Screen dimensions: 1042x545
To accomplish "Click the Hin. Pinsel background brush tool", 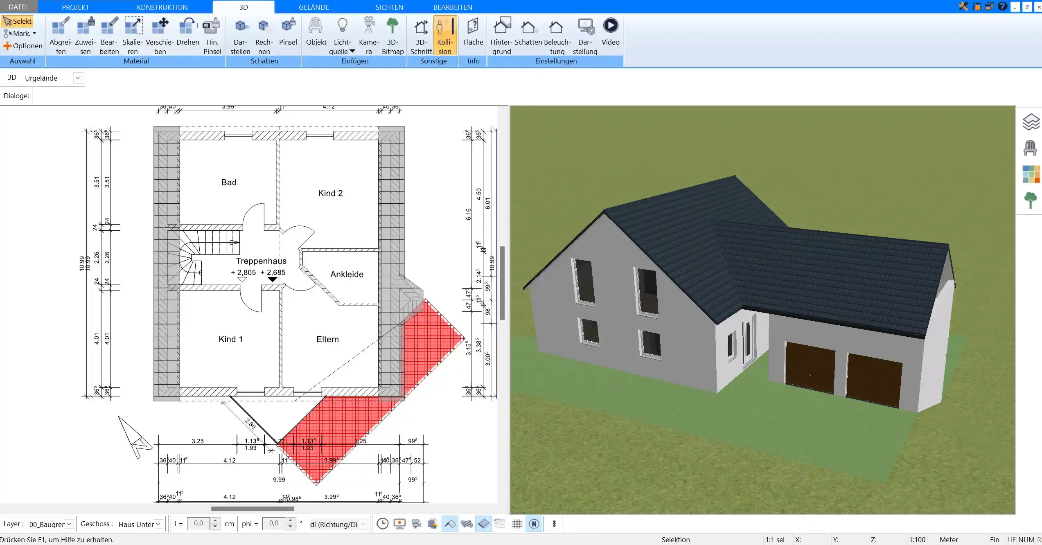I will (212, 36).
